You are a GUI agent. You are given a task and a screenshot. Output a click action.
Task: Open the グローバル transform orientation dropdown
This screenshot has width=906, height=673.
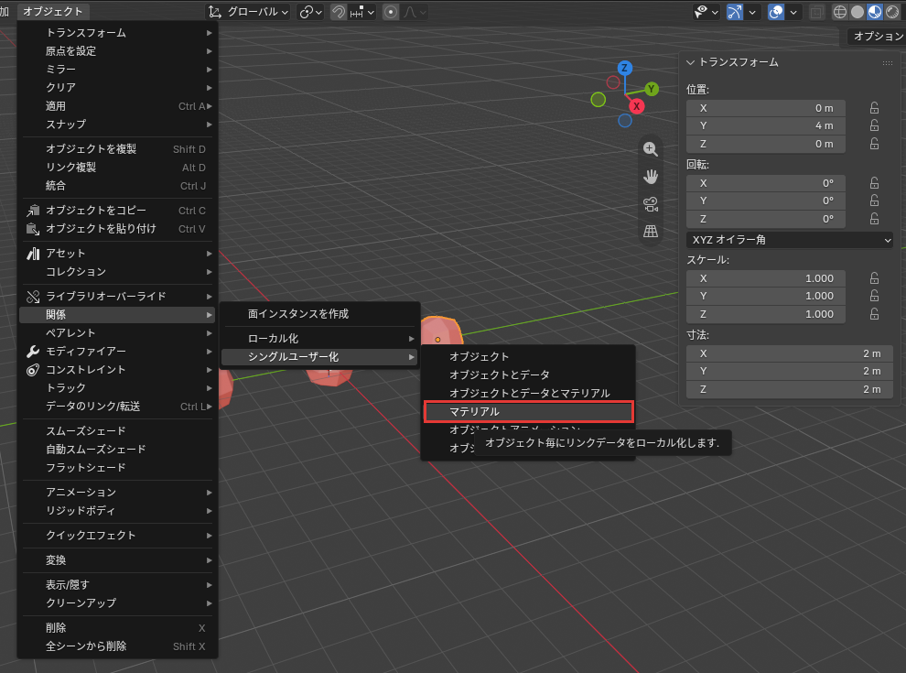click(x=248, y=12)
